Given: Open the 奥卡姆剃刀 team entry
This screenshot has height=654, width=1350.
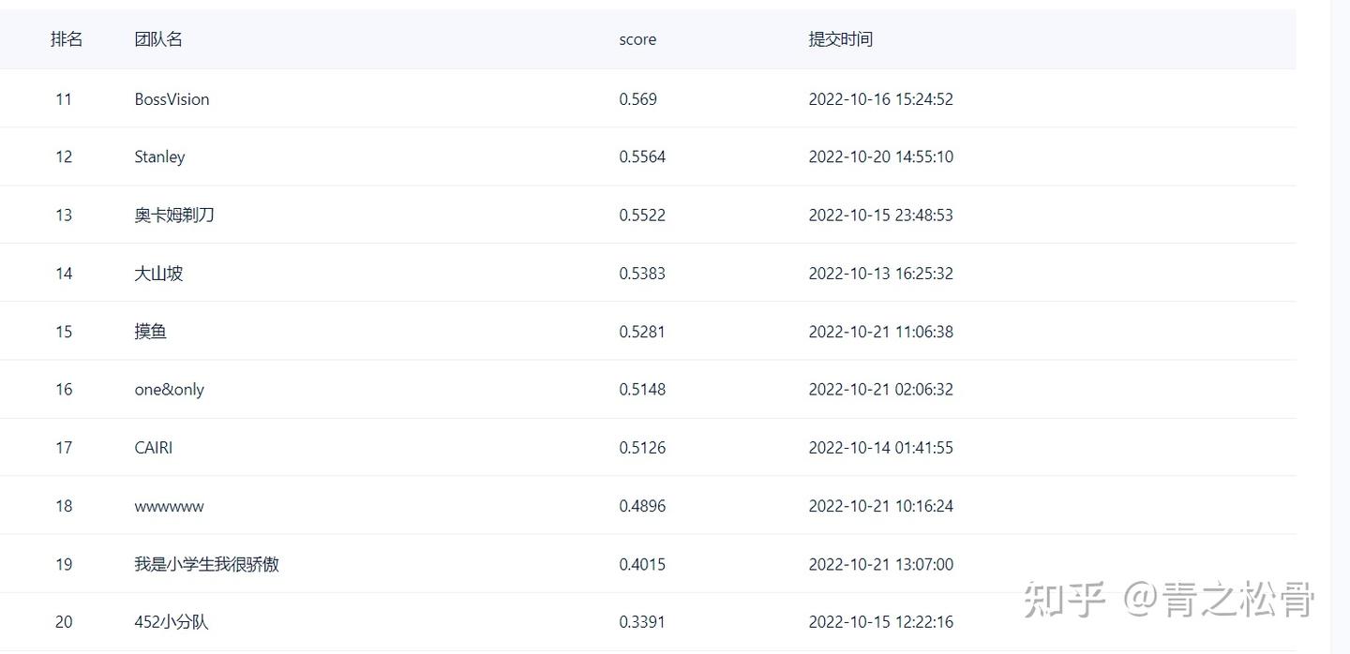Looking at the screenshot, I should pyautogui.click(x=174, y=216).
